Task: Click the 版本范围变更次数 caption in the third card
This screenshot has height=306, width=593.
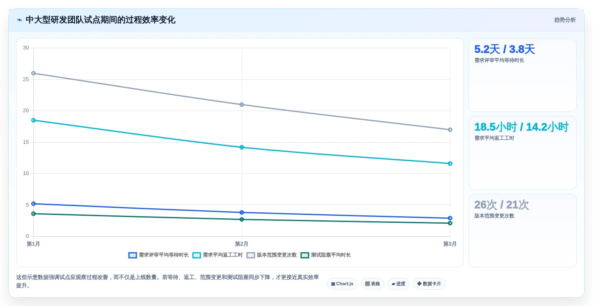Action: 494,216
